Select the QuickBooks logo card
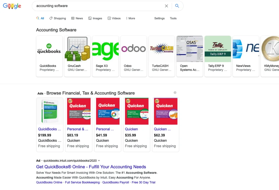The height and width of the screenshot is (190, 279). 49,56
